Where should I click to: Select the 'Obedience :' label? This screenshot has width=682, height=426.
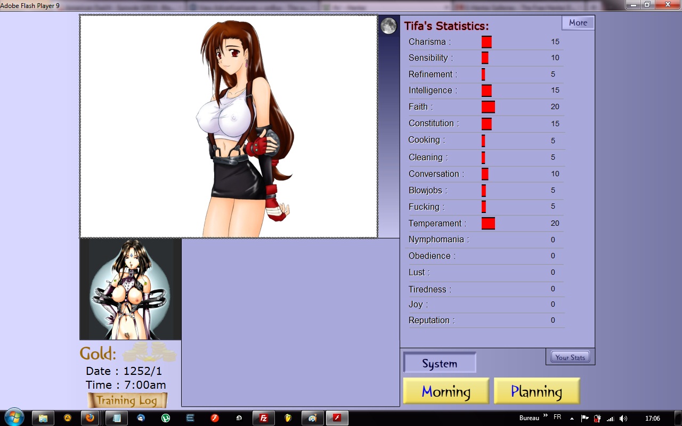coord(432,256)
